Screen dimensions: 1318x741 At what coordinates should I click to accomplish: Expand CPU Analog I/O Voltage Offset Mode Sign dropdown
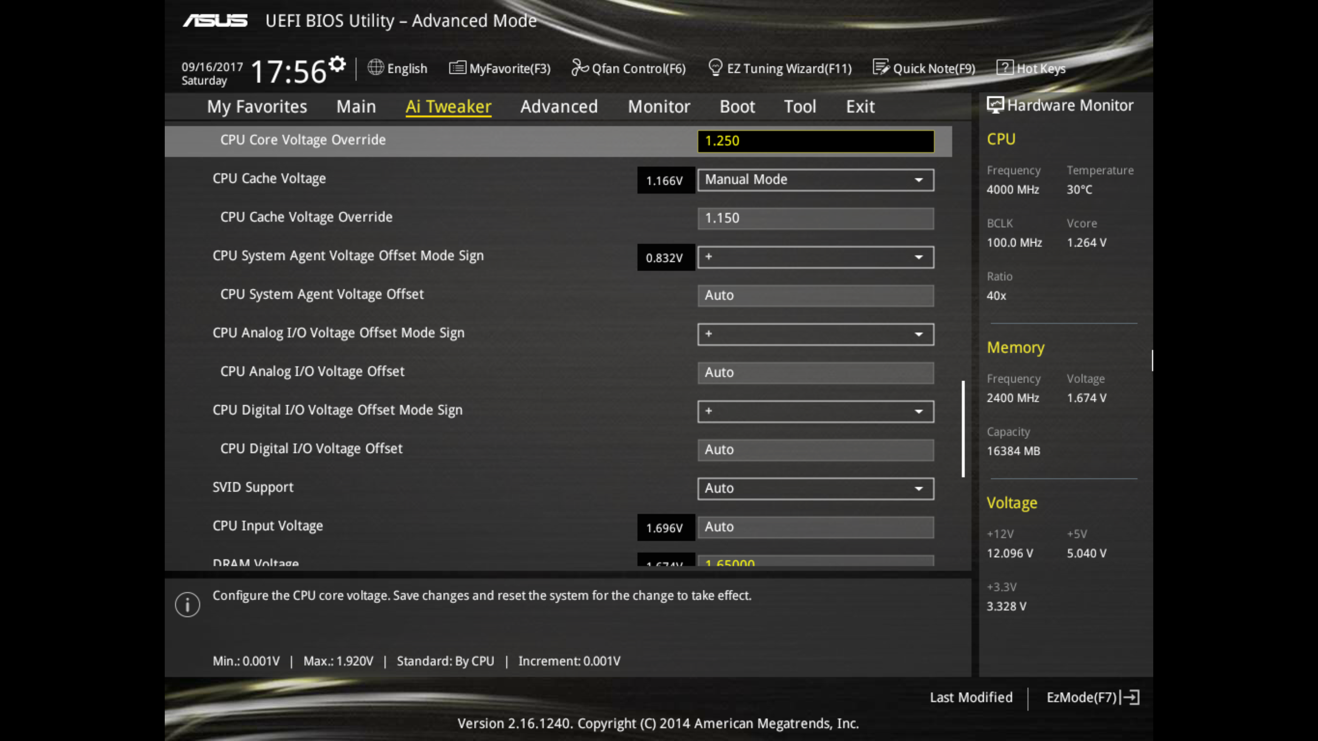[x=816, y=334]
